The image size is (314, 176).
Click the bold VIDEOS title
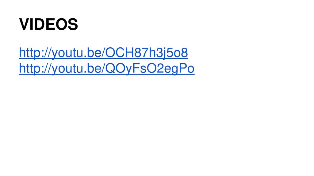pyautogui.click(x=48, y=24)
